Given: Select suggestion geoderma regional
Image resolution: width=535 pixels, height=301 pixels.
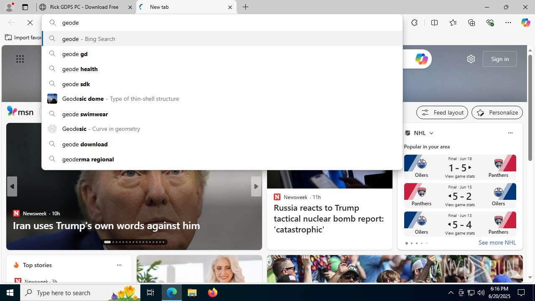Looking at the screenshot, I should [x=222, y=159].
